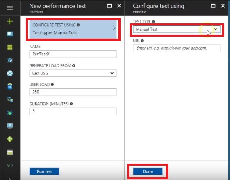This screenshot has height=180, width=230.
Task: Click the Run test button
Action: [44, 171]
